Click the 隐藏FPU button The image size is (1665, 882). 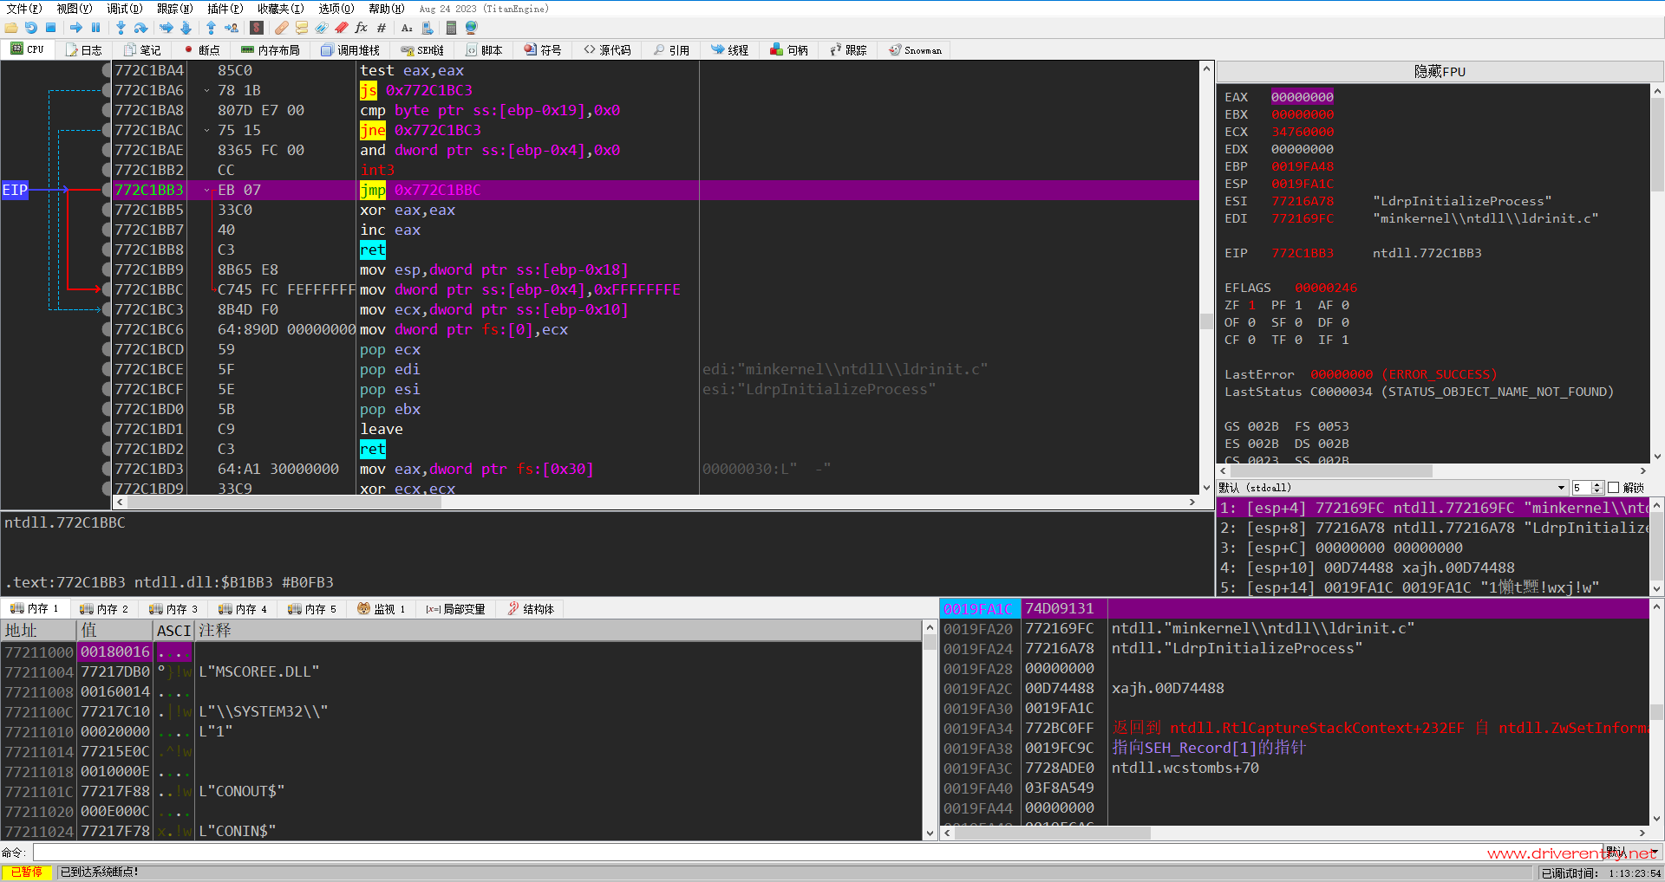tap(1440, 71)
